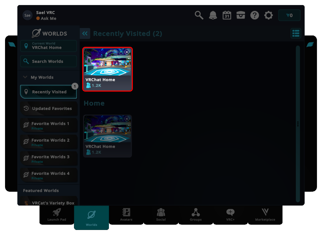Image resolution: width=322 pixels, height=235 pixels.
Task: Open the help question mark icon
Action: [255, 15]
